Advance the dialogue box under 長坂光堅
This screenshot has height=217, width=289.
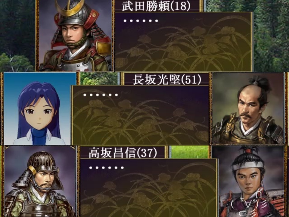(x=141, y=115)
